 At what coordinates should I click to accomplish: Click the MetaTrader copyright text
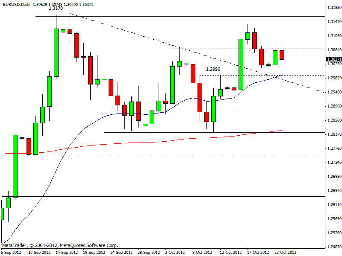[x=60, y=246]
